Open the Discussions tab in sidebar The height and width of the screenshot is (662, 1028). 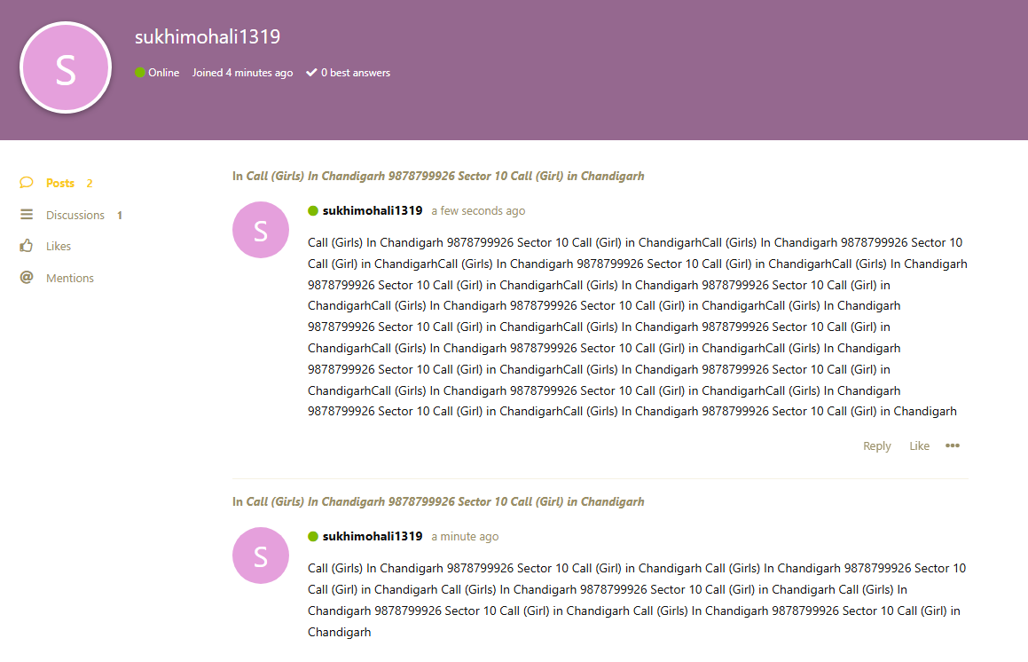coord(75,215)
